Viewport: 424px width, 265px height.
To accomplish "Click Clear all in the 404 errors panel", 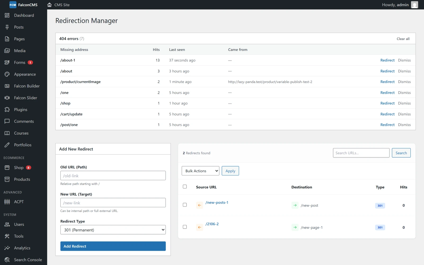I will [403, 39].
